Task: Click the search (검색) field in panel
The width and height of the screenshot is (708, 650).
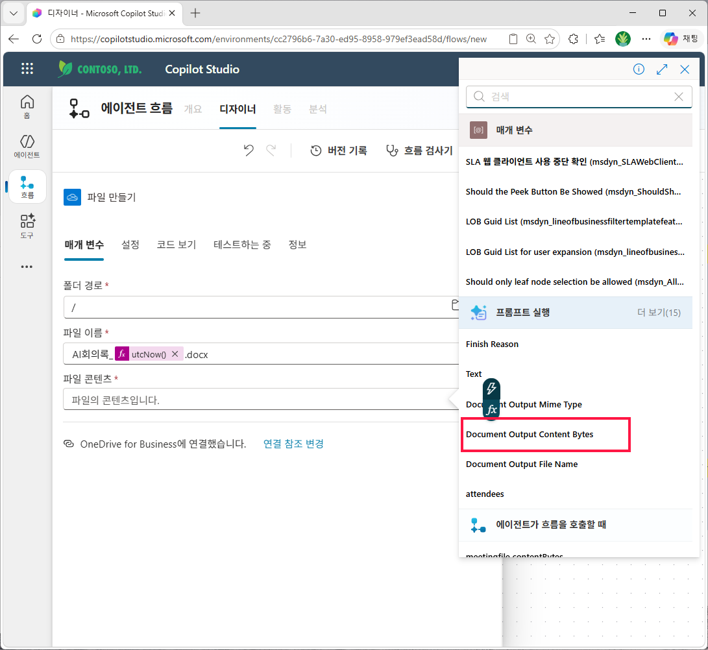Action: click(578, 97)
